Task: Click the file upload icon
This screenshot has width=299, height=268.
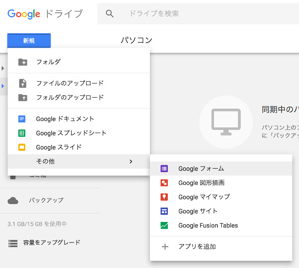Action: [x=23, y=84]
